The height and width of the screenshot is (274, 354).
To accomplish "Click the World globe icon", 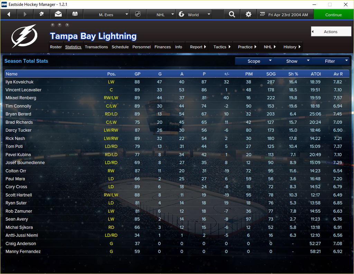I will pos(181,15).
